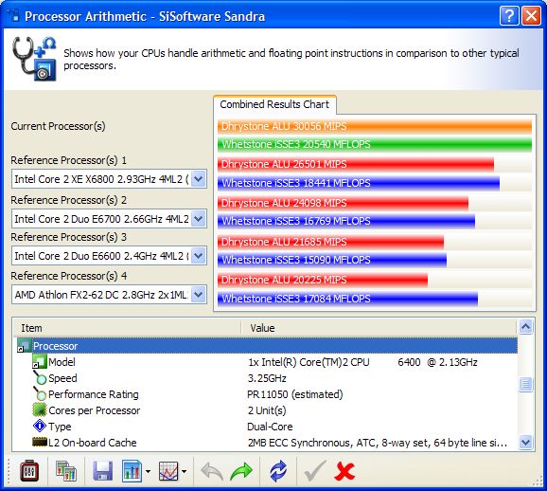Click the green forward arrow icon

pos(241,471)
